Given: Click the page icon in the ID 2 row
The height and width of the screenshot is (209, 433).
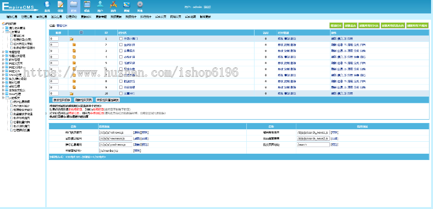Looking at the screenshot, I should coord(74,45).
